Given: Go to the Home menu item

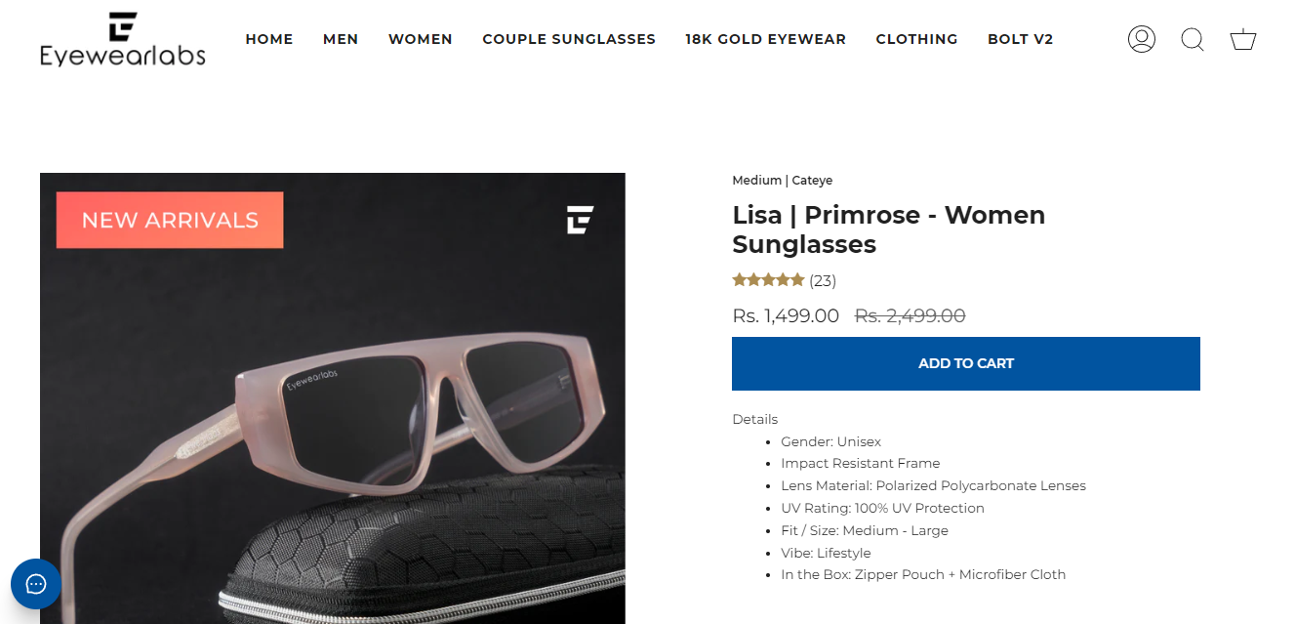Looking at the screenshot, I should coord(269,39).
